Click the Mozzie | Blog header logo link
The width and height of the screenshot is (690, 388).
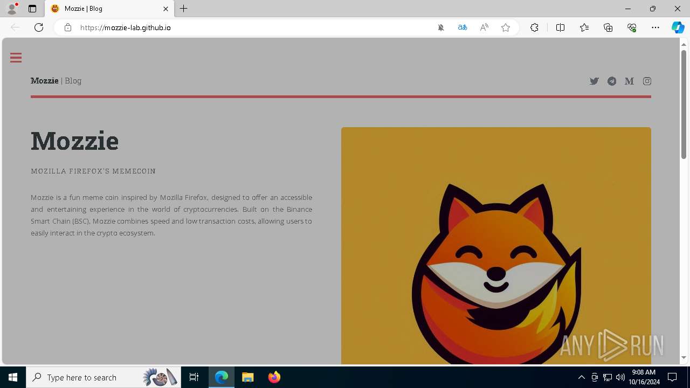(56, 81)
